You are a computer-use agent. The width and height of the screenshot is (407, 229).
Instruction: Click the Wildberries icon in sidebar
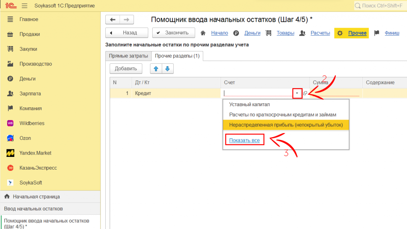point(11,123)
